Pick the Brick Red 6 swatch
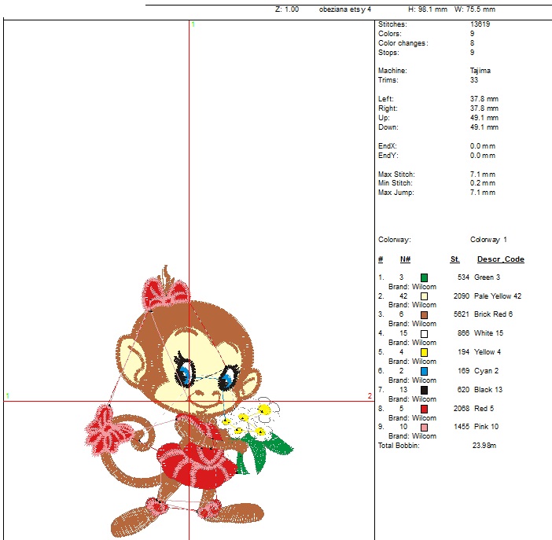 (424, 314)
